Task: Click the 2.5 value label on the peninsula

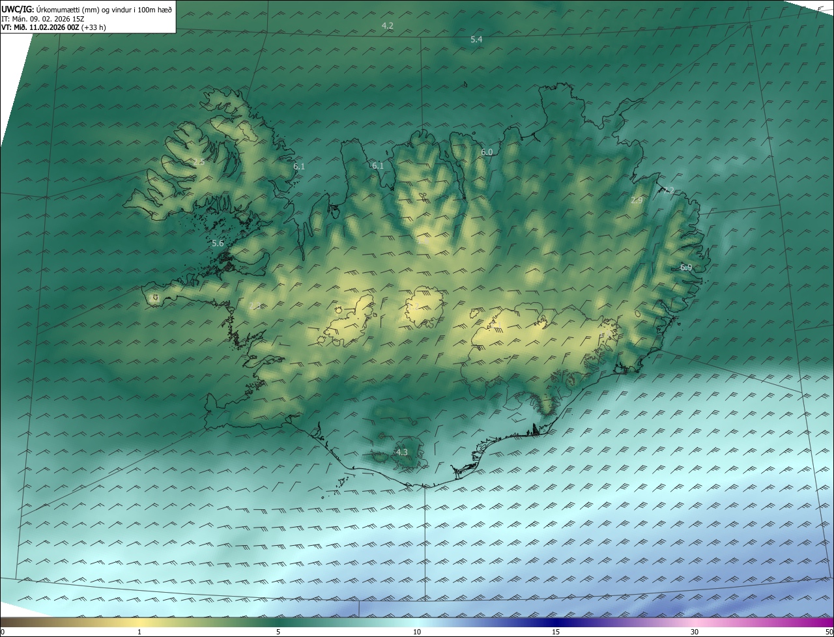Action: (199, 162)
